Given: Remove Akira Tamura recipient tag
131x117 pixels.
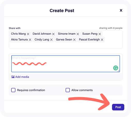Looking at the screenshot, I should point(30,40).
